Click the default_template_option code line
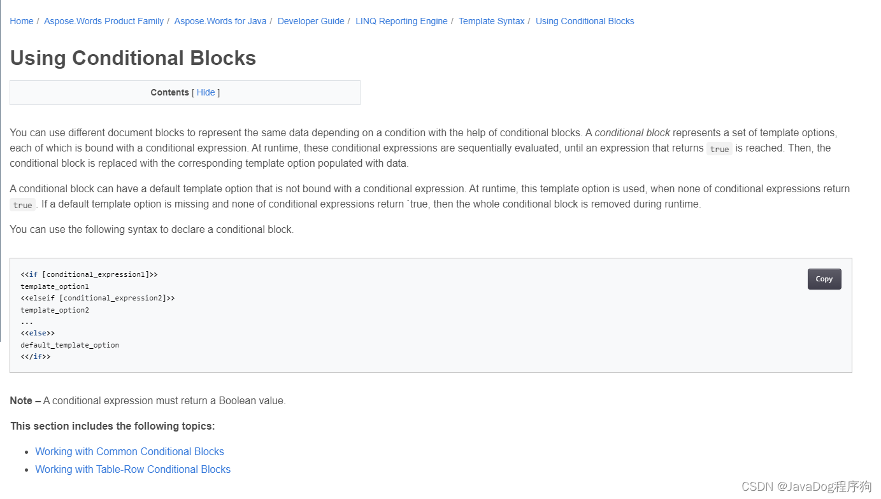Viewport: 881px width, 499px height. 69,345
